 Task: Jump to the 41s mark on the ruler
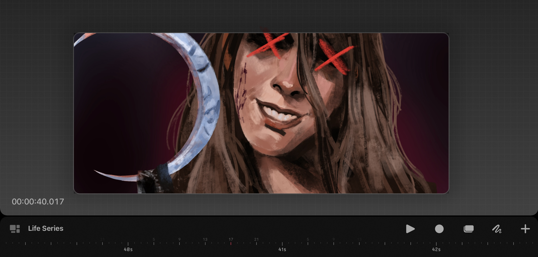tap(282, 244)
